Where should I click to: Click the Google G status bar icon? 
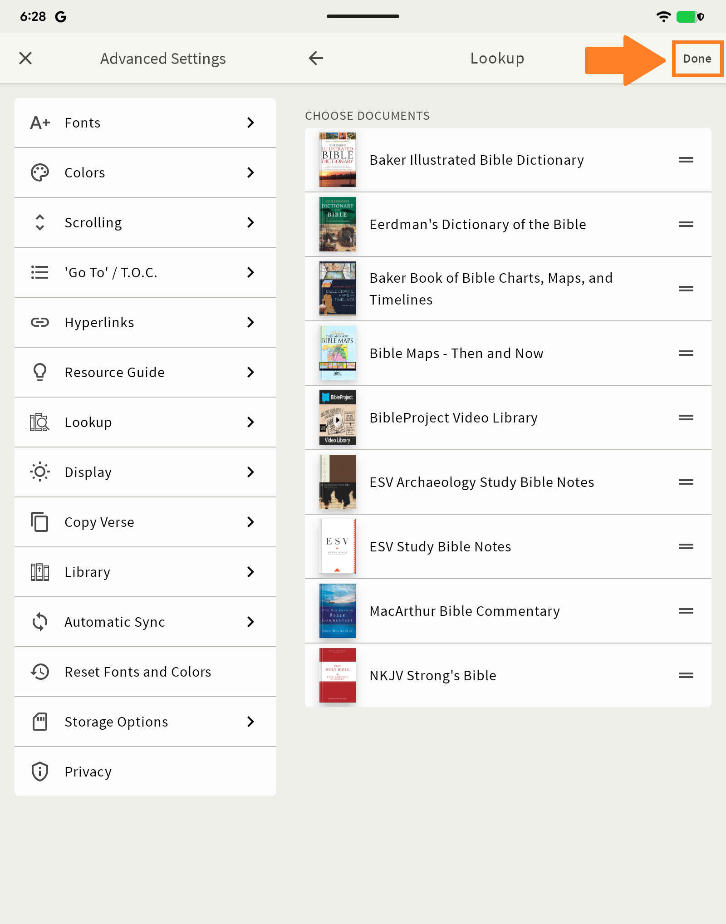pyautogui.click(x=61, y=17)
